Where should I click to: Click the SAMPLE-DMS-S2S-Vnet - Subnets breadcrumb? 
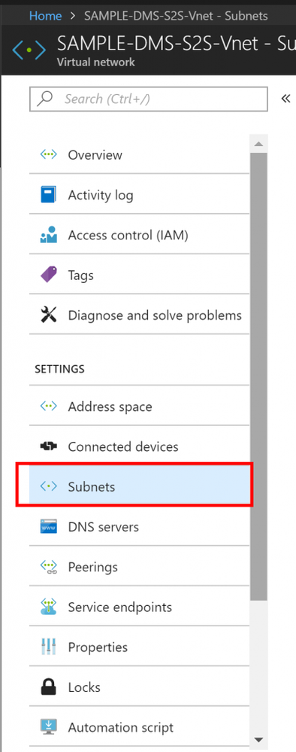[x=176, y=16]
